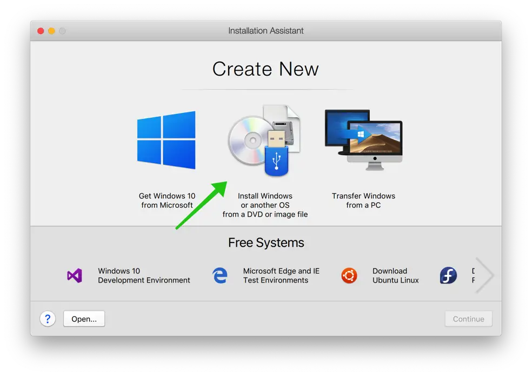This screenshot has height=376, width=532.
Task: Show more free systems with right chevron
Action: [484, 276]
